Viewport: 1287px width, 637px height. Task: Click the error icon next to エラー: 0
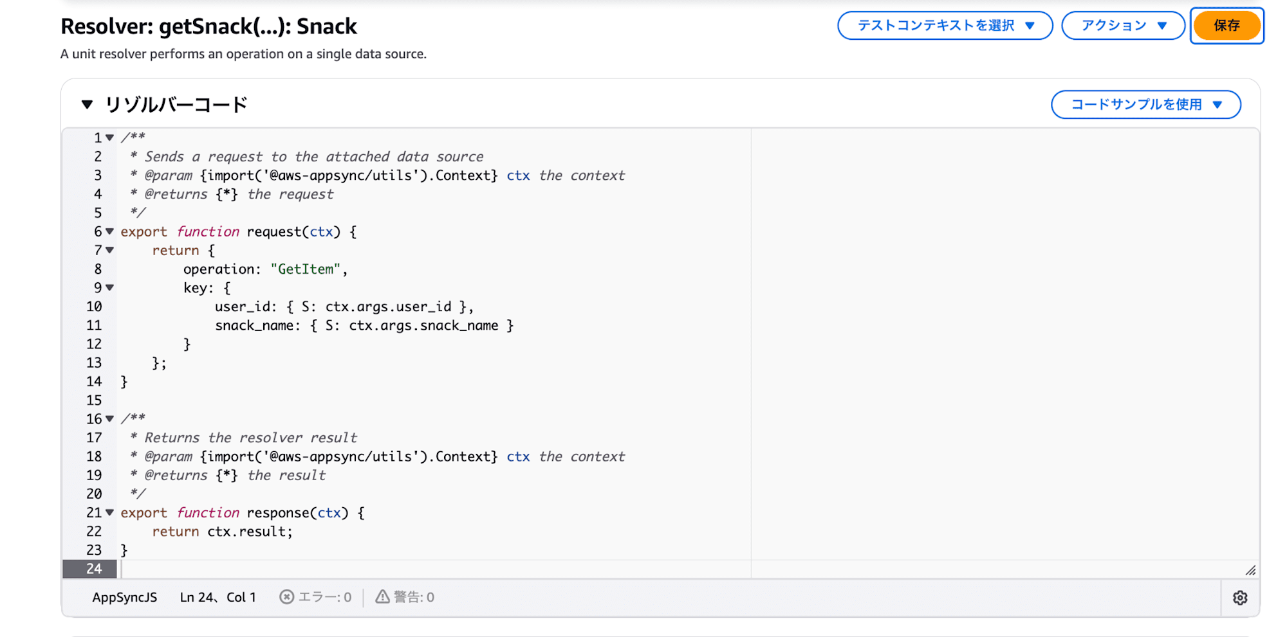point(287,597)
